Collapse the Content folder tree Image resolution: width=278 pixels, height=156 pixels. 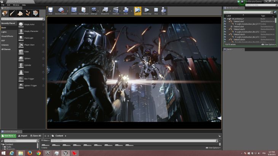(2, 144)
